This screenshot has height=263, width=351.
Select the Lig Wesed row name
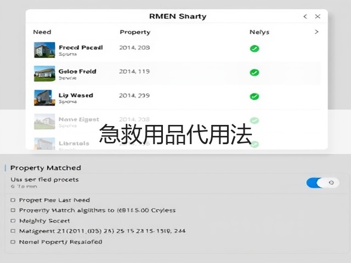76,95
